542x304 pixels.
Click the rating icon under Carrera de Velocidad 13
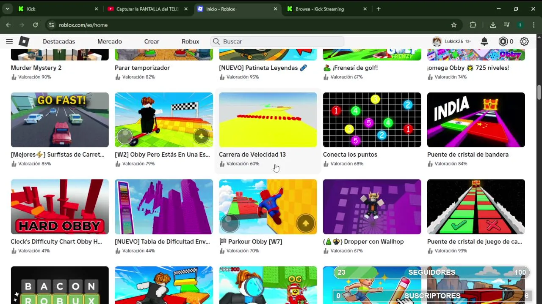pyautogui.click(x=222, y=164)
